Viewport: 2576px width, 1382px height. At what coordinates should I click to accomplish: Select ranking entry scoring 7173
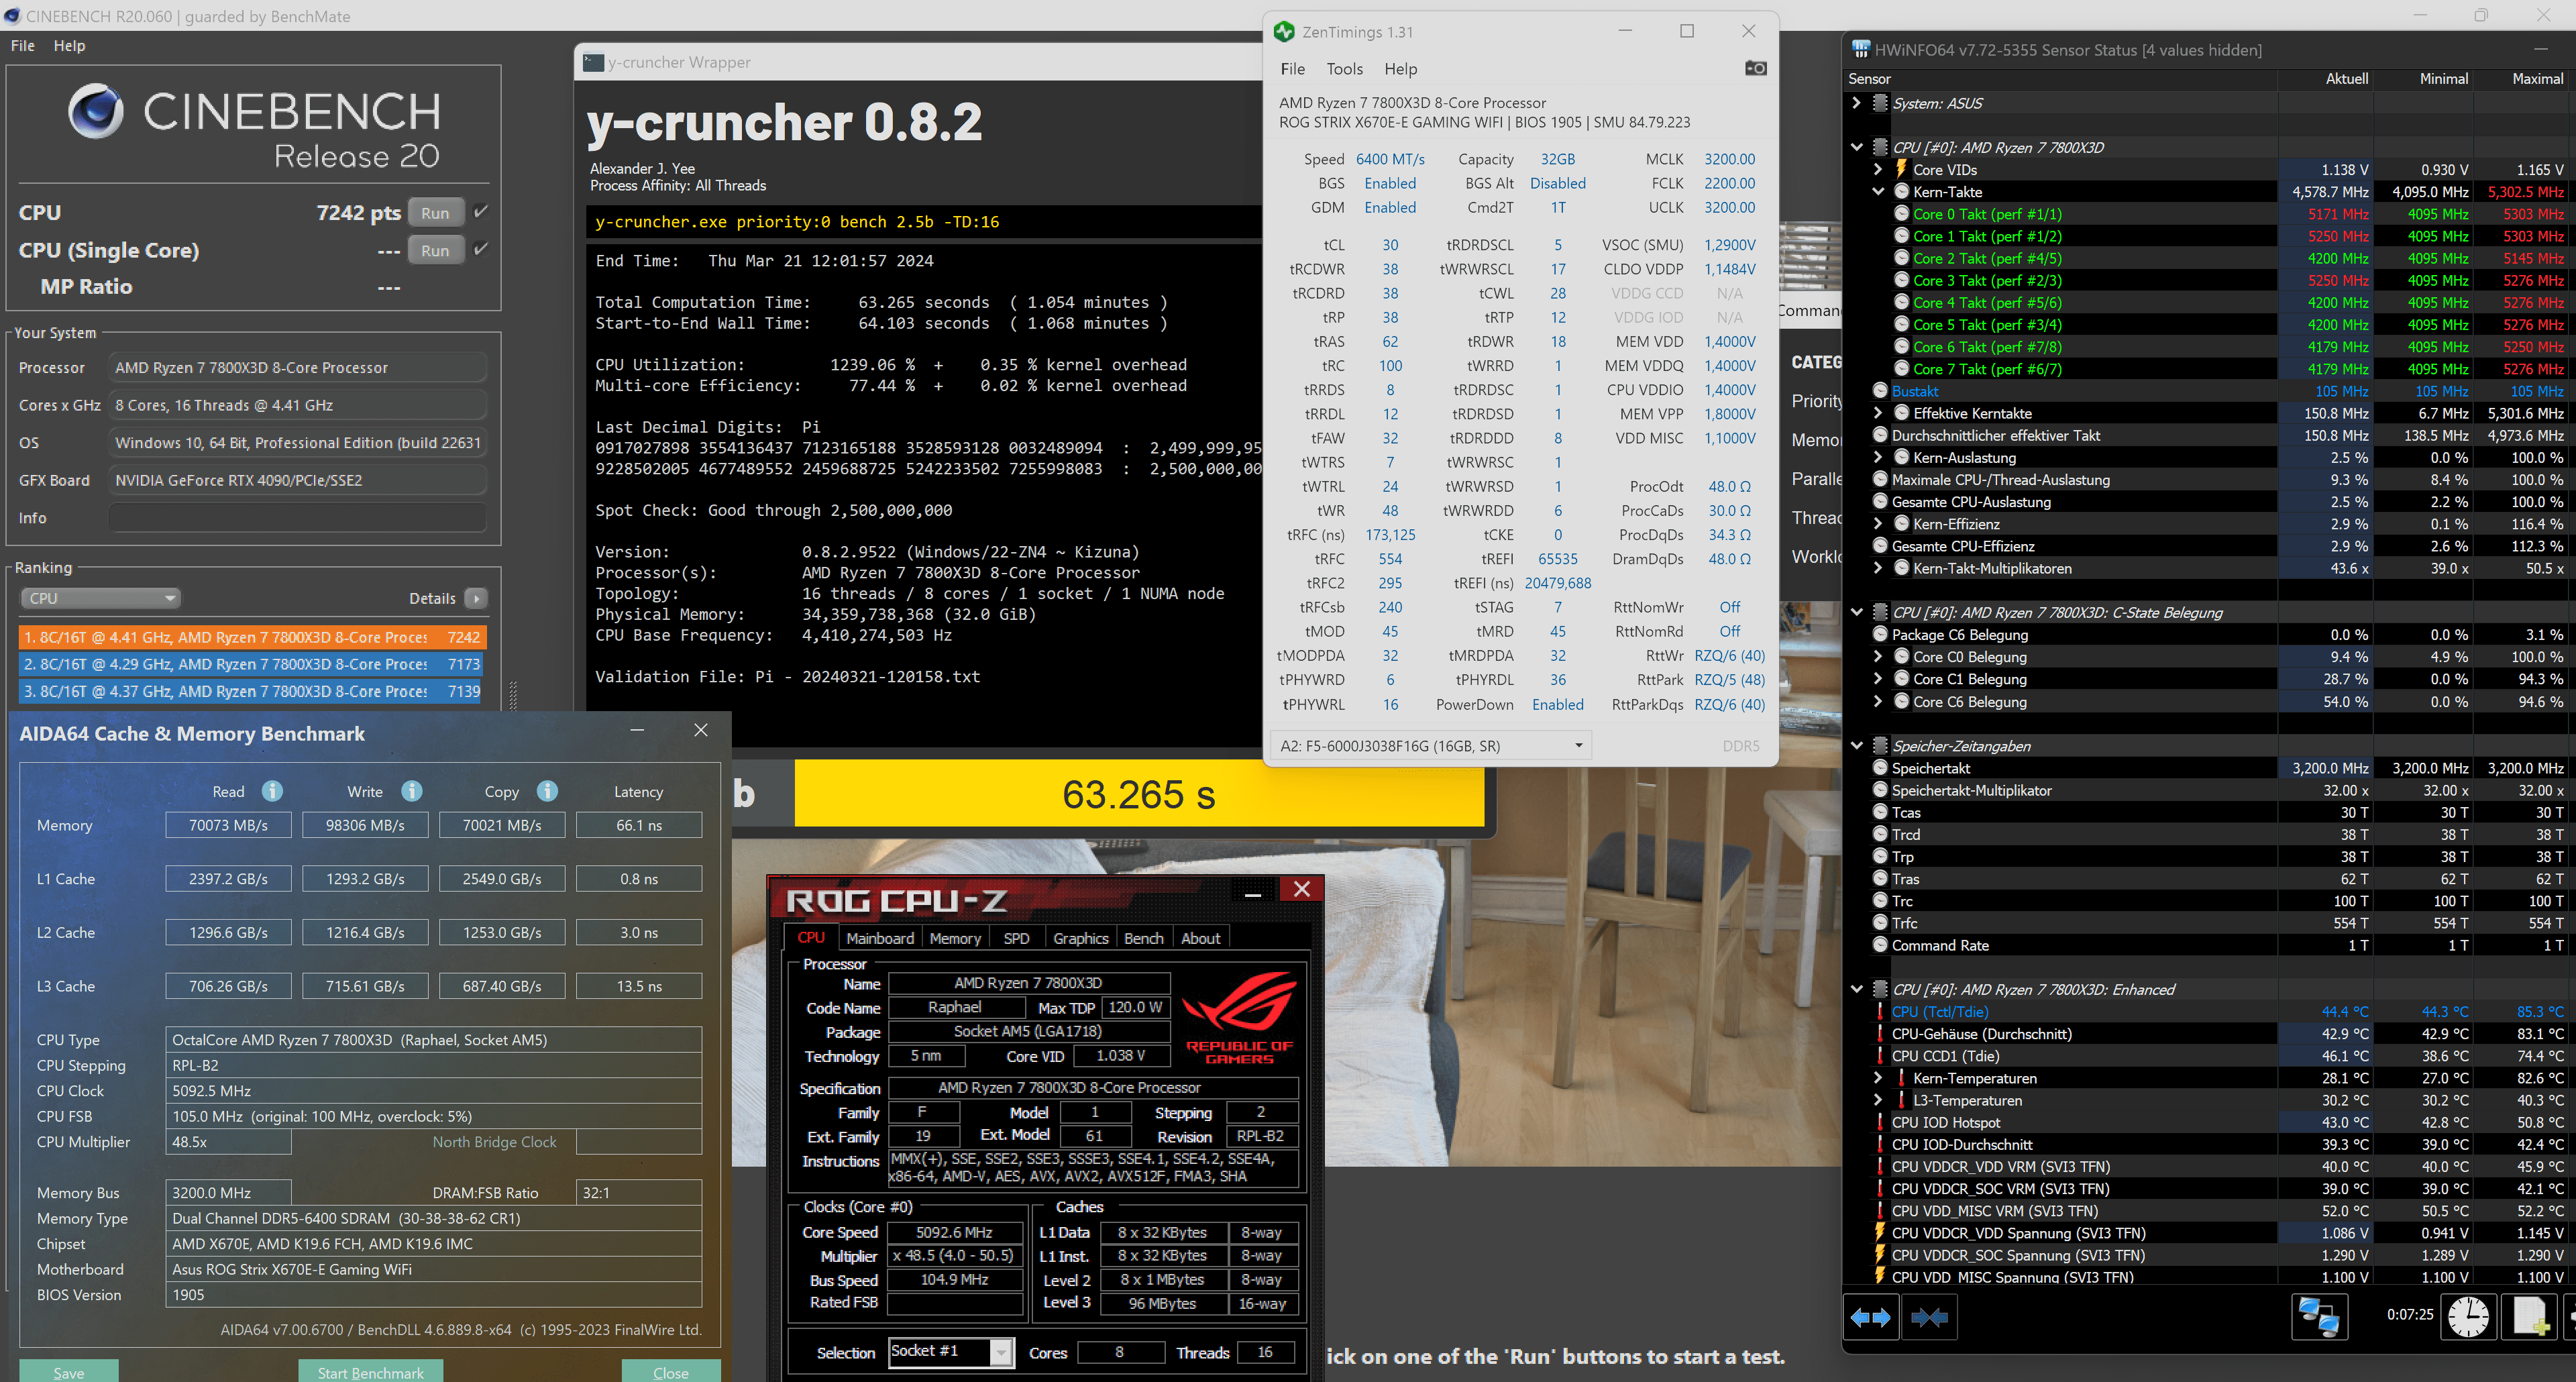252,664
